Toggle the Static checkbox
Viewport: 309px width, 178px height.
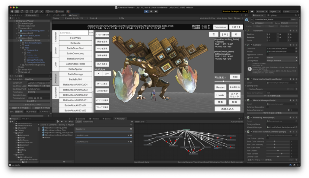pyautogui.click(x=289, y=20)
